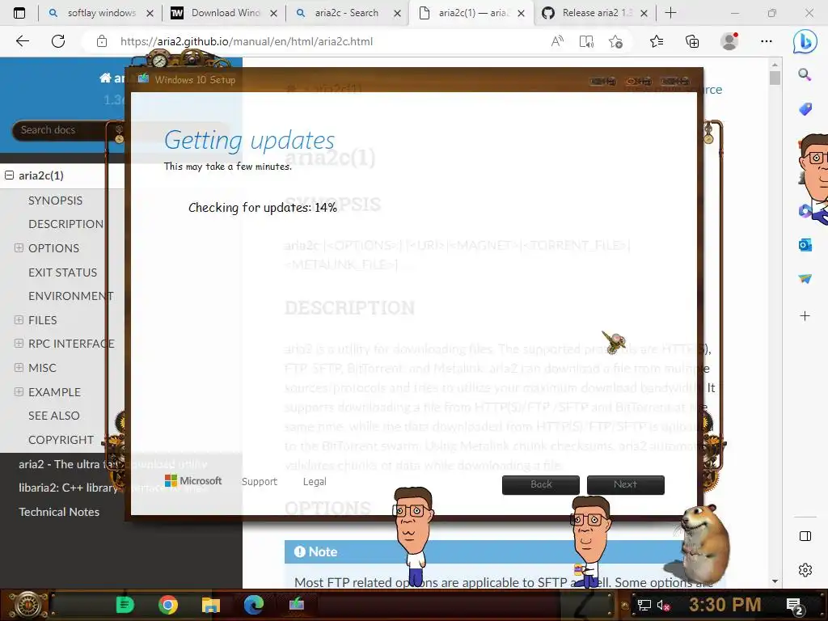The image size is (828, 621).
Task: Open the Legal link in Setup
Action: pos(315,482)
